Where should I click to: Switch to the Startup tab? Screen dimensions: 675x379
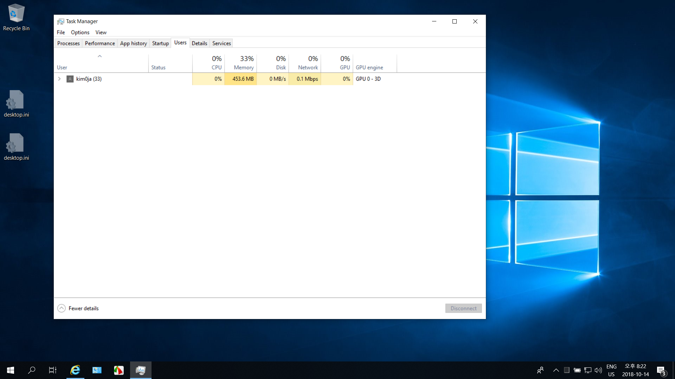[x=160, y=43]
